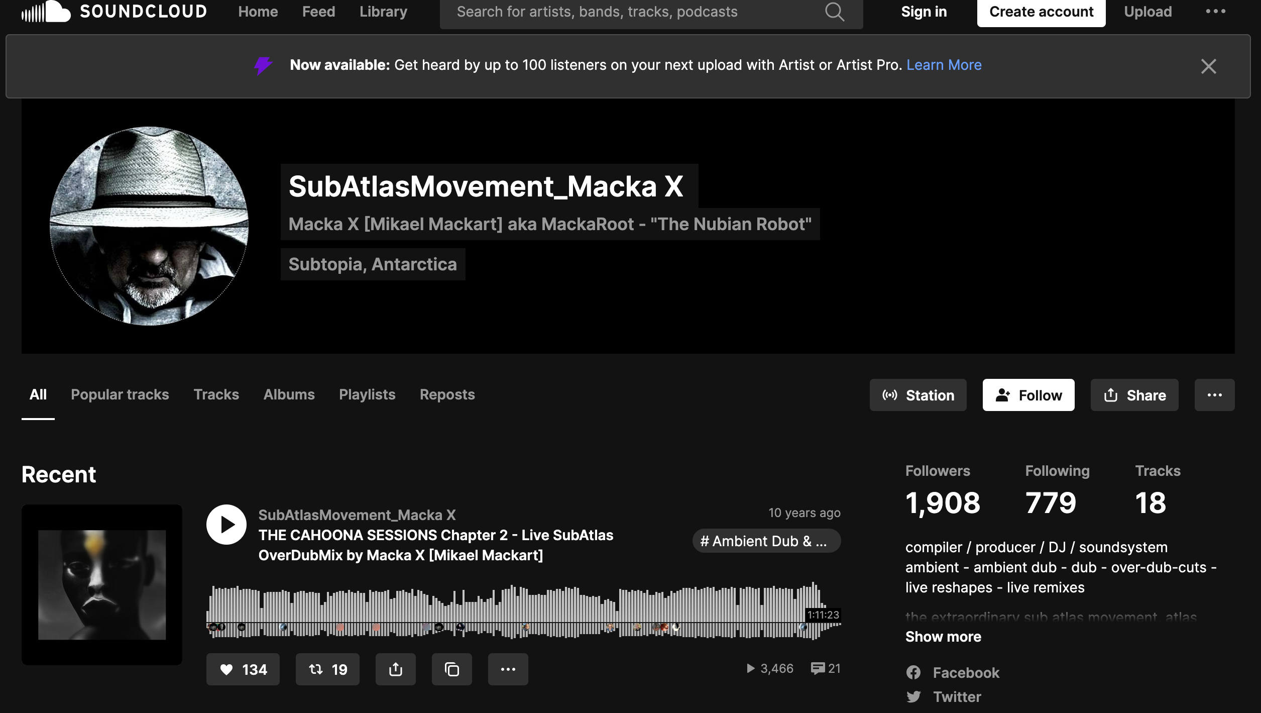Like the Cahoona Sessions track
This screenshot has width=1261, height=713.
243,669
